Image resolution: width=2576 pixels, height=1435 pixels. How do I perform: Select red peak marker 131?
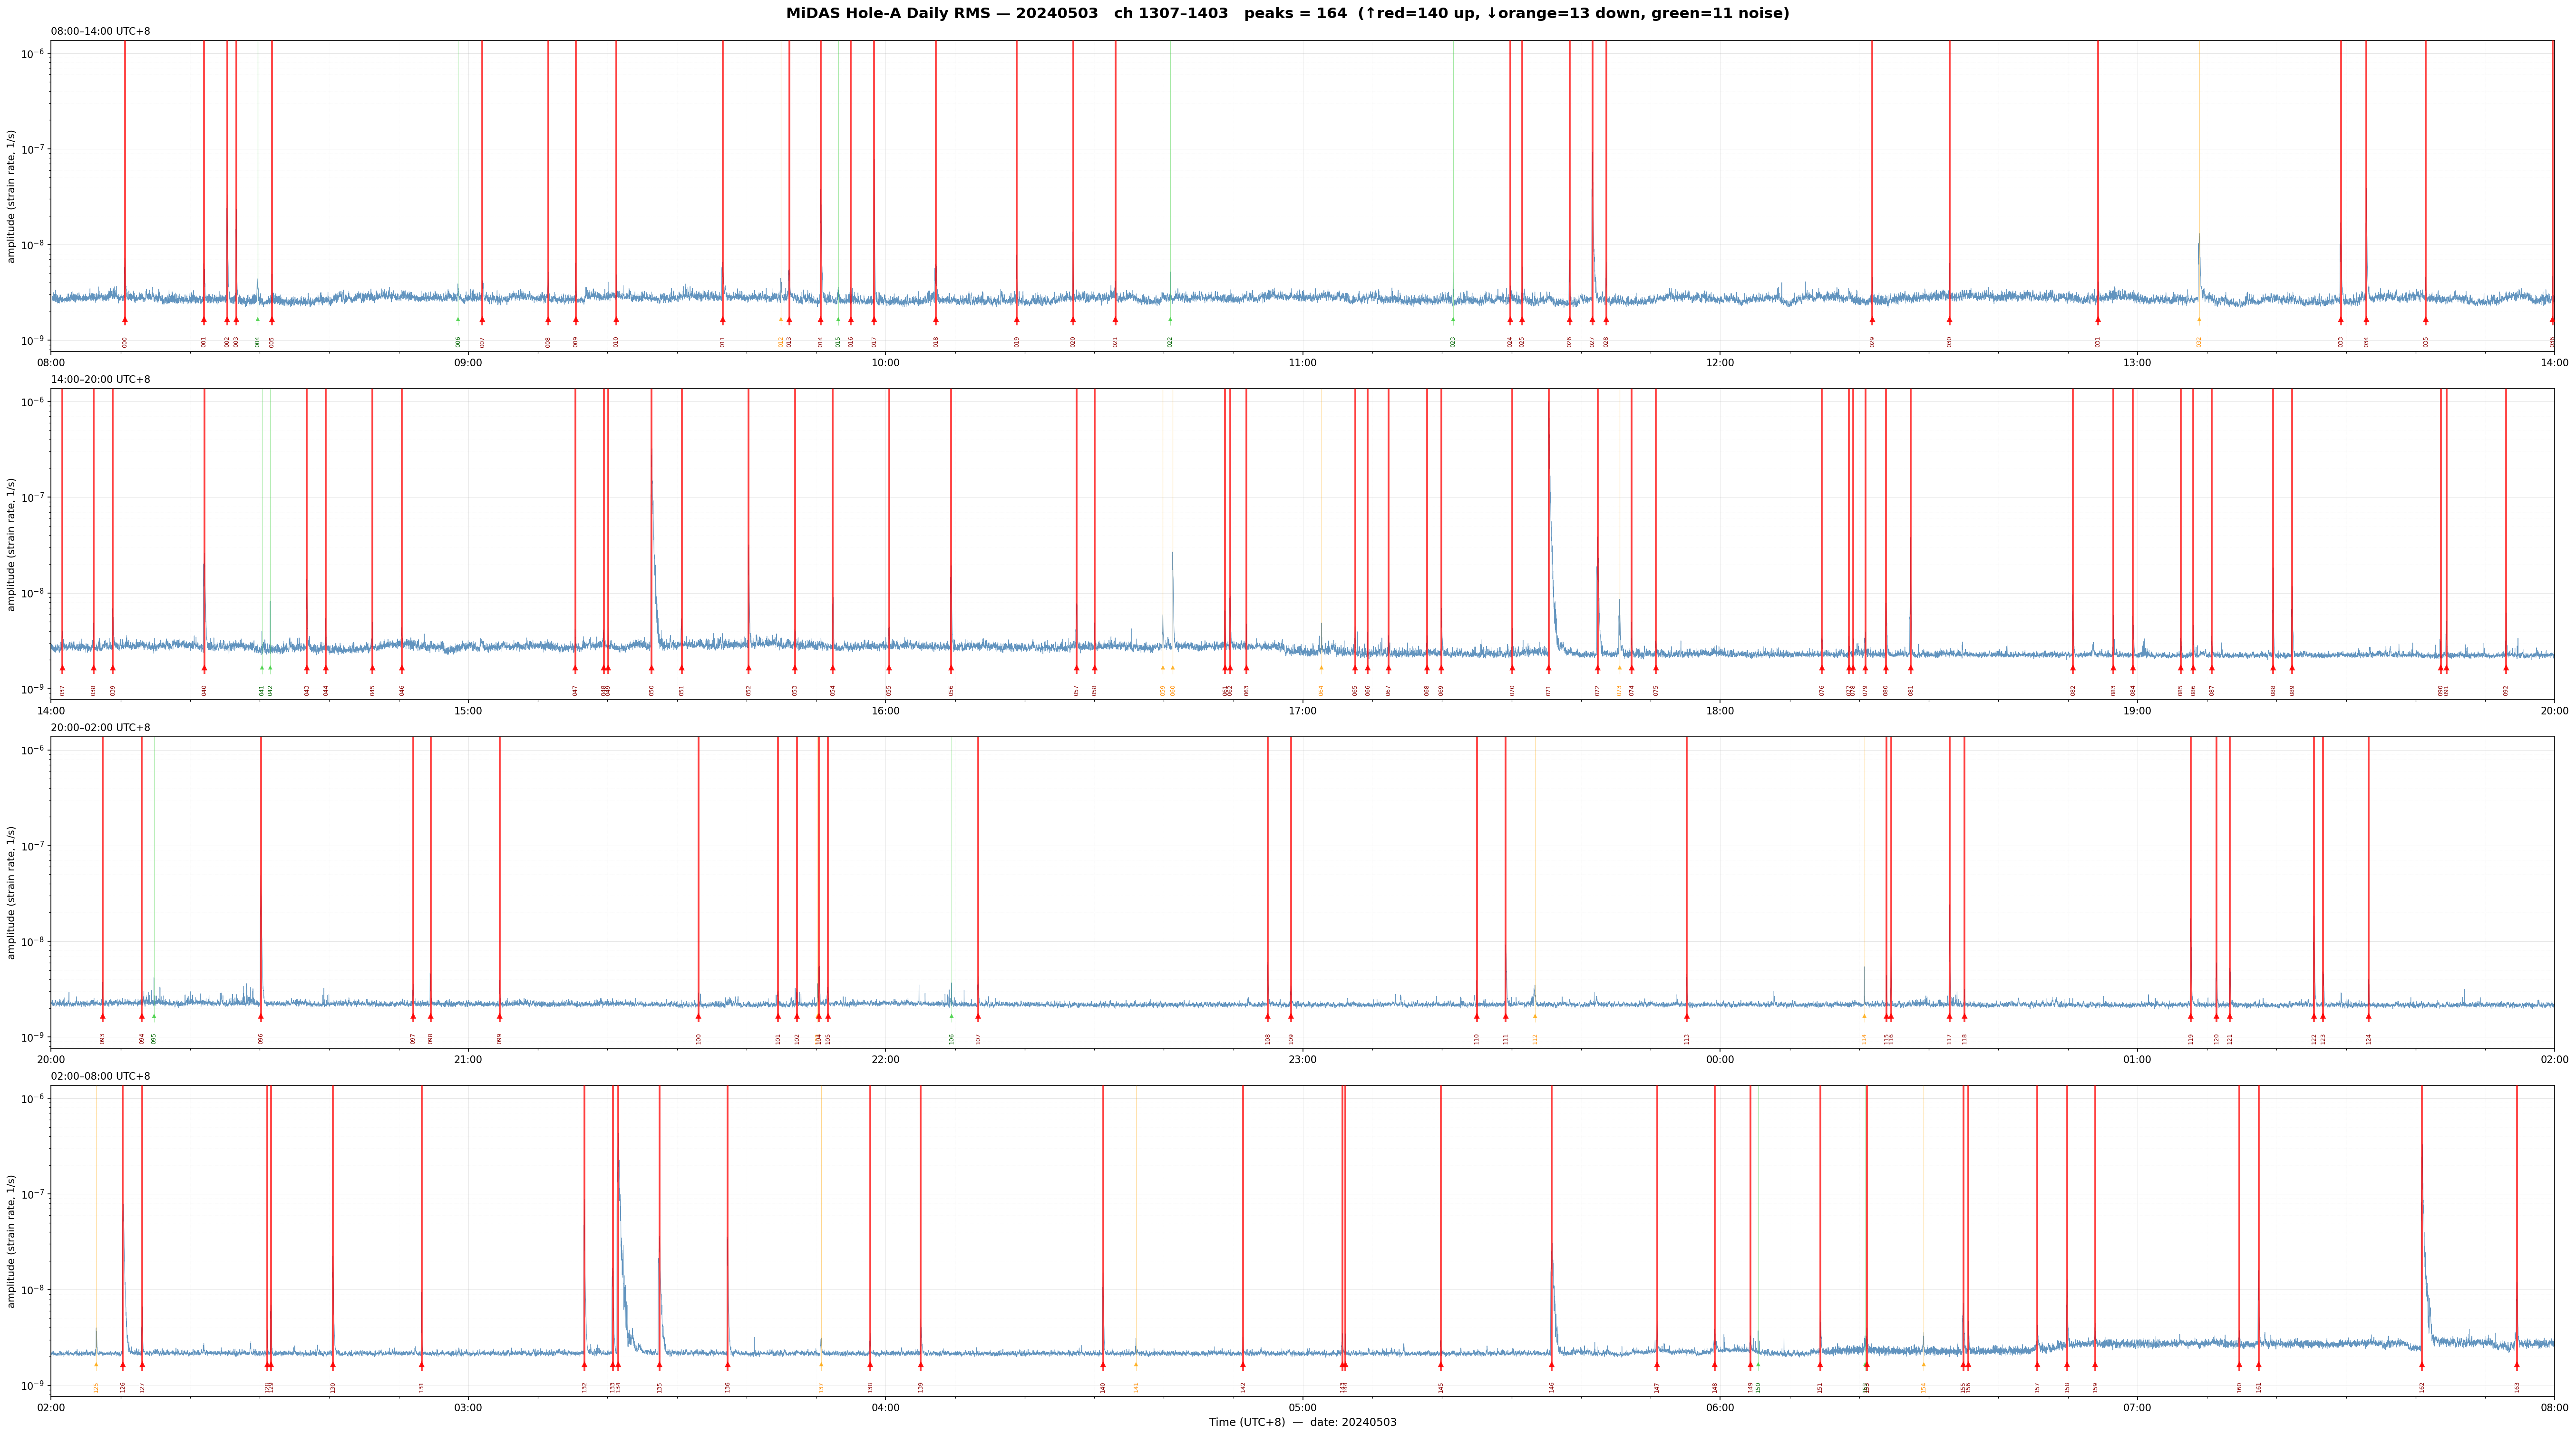coord(422,1365)
